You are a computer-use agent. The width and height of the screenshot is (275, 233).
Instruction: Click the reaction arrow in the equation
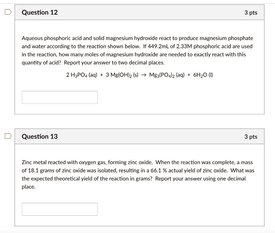pos(144,75)
